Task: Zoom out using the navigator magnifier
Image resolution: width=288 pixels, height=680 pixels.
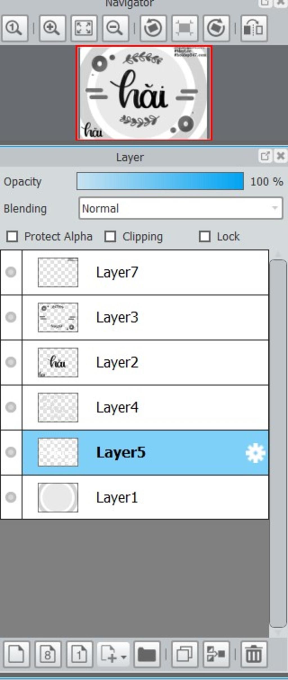Action: (x=116, y=28)
